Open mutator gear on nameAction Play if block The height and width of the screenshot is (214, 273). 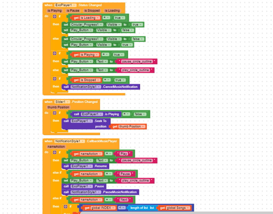(55, 152)
